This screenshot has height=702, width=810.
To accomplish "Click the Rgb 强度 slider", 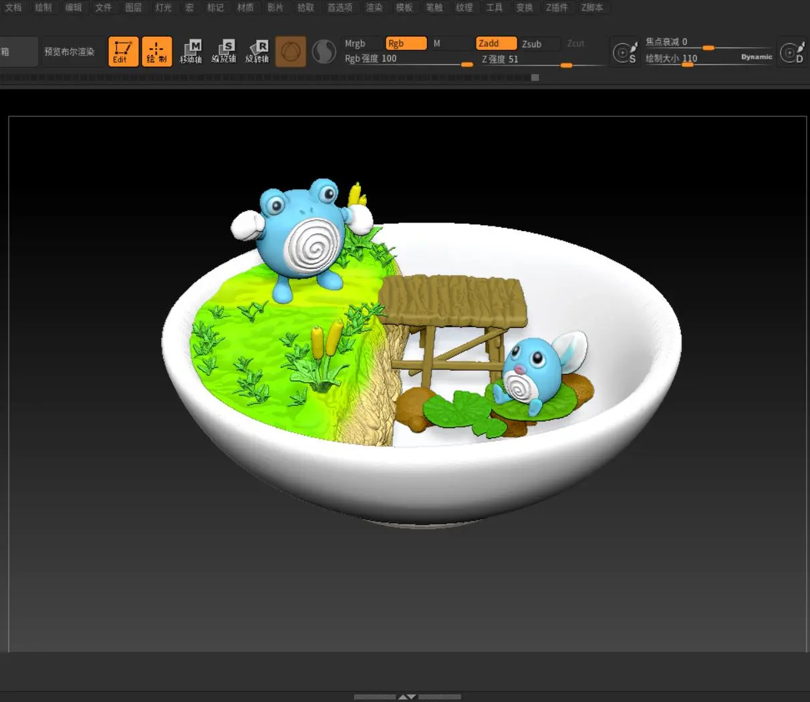I will coord(408,59).
